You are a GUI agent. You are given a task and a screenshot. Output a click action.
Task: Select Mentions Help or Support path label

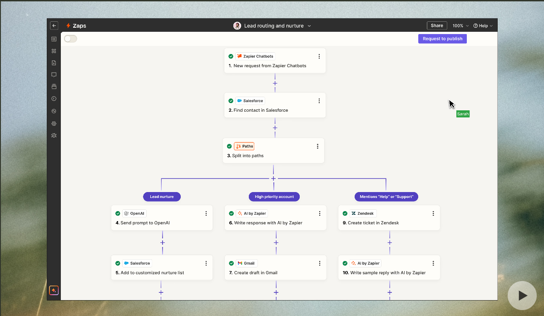[x=386, y=197]
